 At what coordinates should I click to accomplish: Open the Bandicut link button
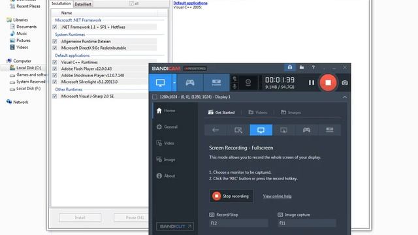point(175,227)
